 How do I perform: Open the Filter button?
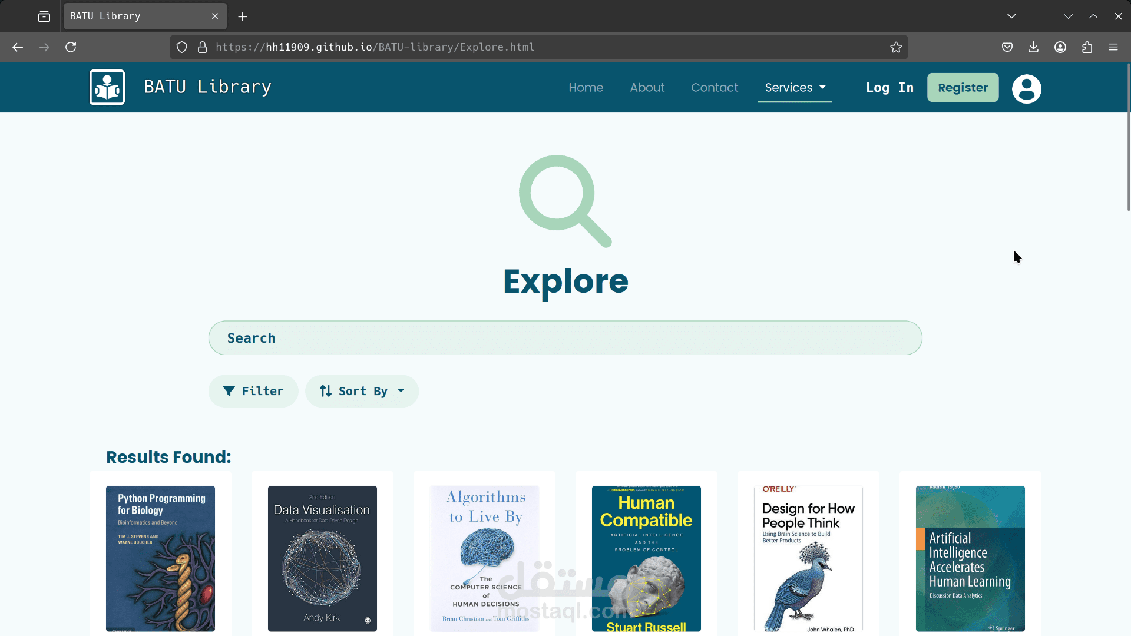coord(253,391)
